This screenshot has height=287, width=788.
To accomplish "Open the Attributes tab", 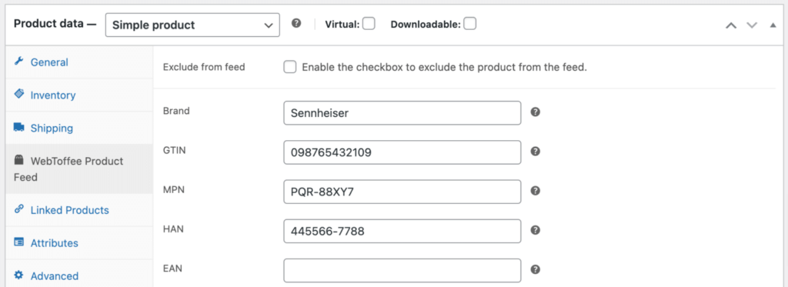I will pos(79,243).
